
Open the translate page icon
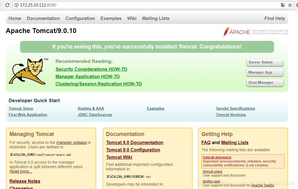[x=283, y=5]
